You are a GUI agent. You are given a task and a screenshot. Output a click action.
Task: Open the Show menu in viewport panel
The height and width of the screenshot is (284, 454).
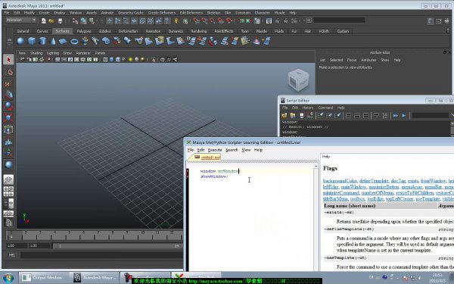67,53
